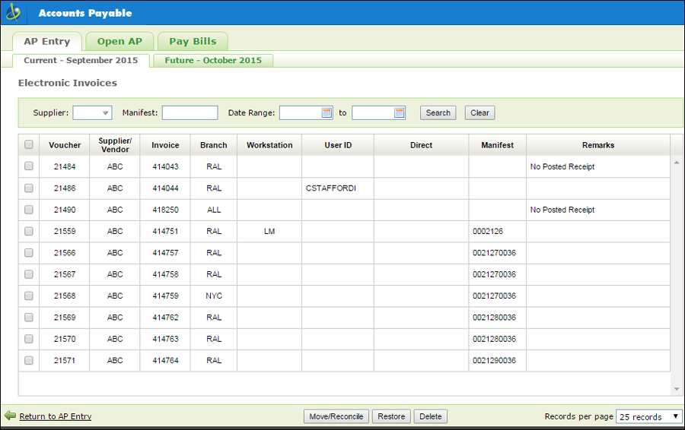Check the box for voucher 21484
685x430 pixels.
pos(29,166)
